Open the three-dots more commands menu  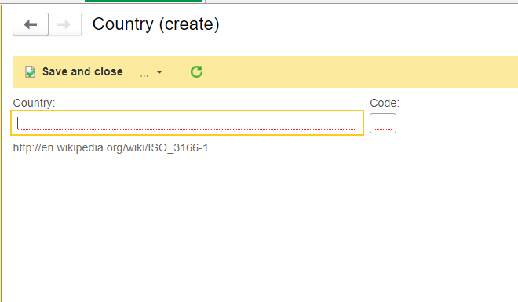144,75
